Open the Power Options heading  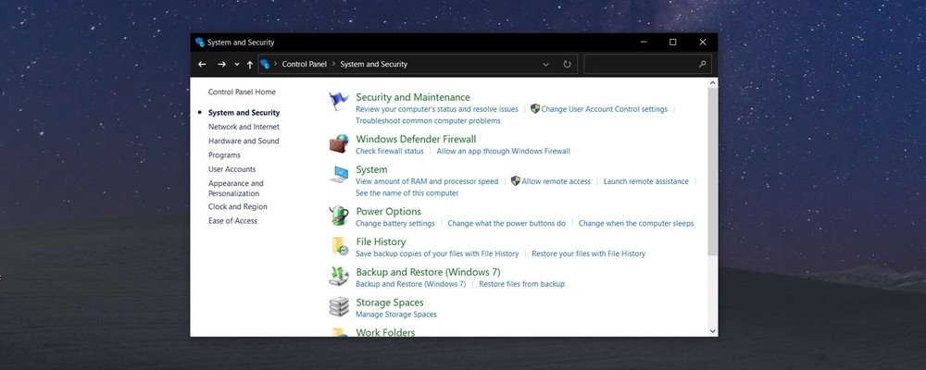click(x=389, y=212)
